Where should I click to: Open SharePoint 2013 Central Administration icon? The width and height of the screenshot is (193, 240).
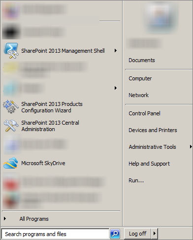click(x=11, y=126)
